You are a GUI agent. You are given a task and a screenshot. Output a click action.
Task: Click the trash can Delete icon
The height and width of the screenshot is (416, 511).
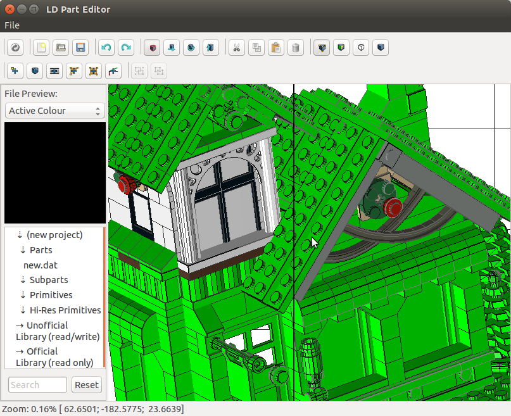(x=295, y=47)
